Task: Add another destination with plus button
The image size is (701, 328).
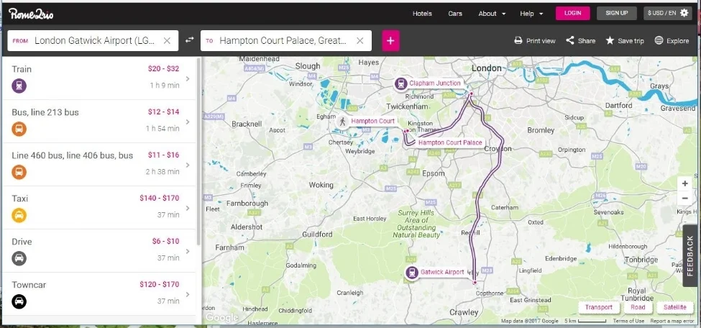Action: pyautogui.click(x=390, y=41)
